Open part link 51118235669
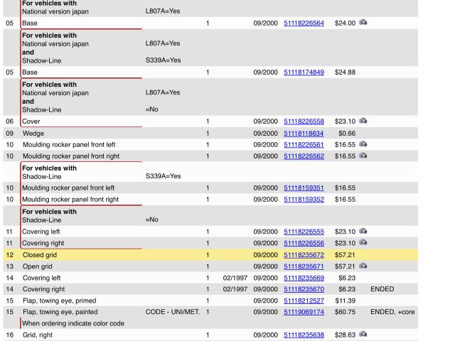 pos(304,278)
